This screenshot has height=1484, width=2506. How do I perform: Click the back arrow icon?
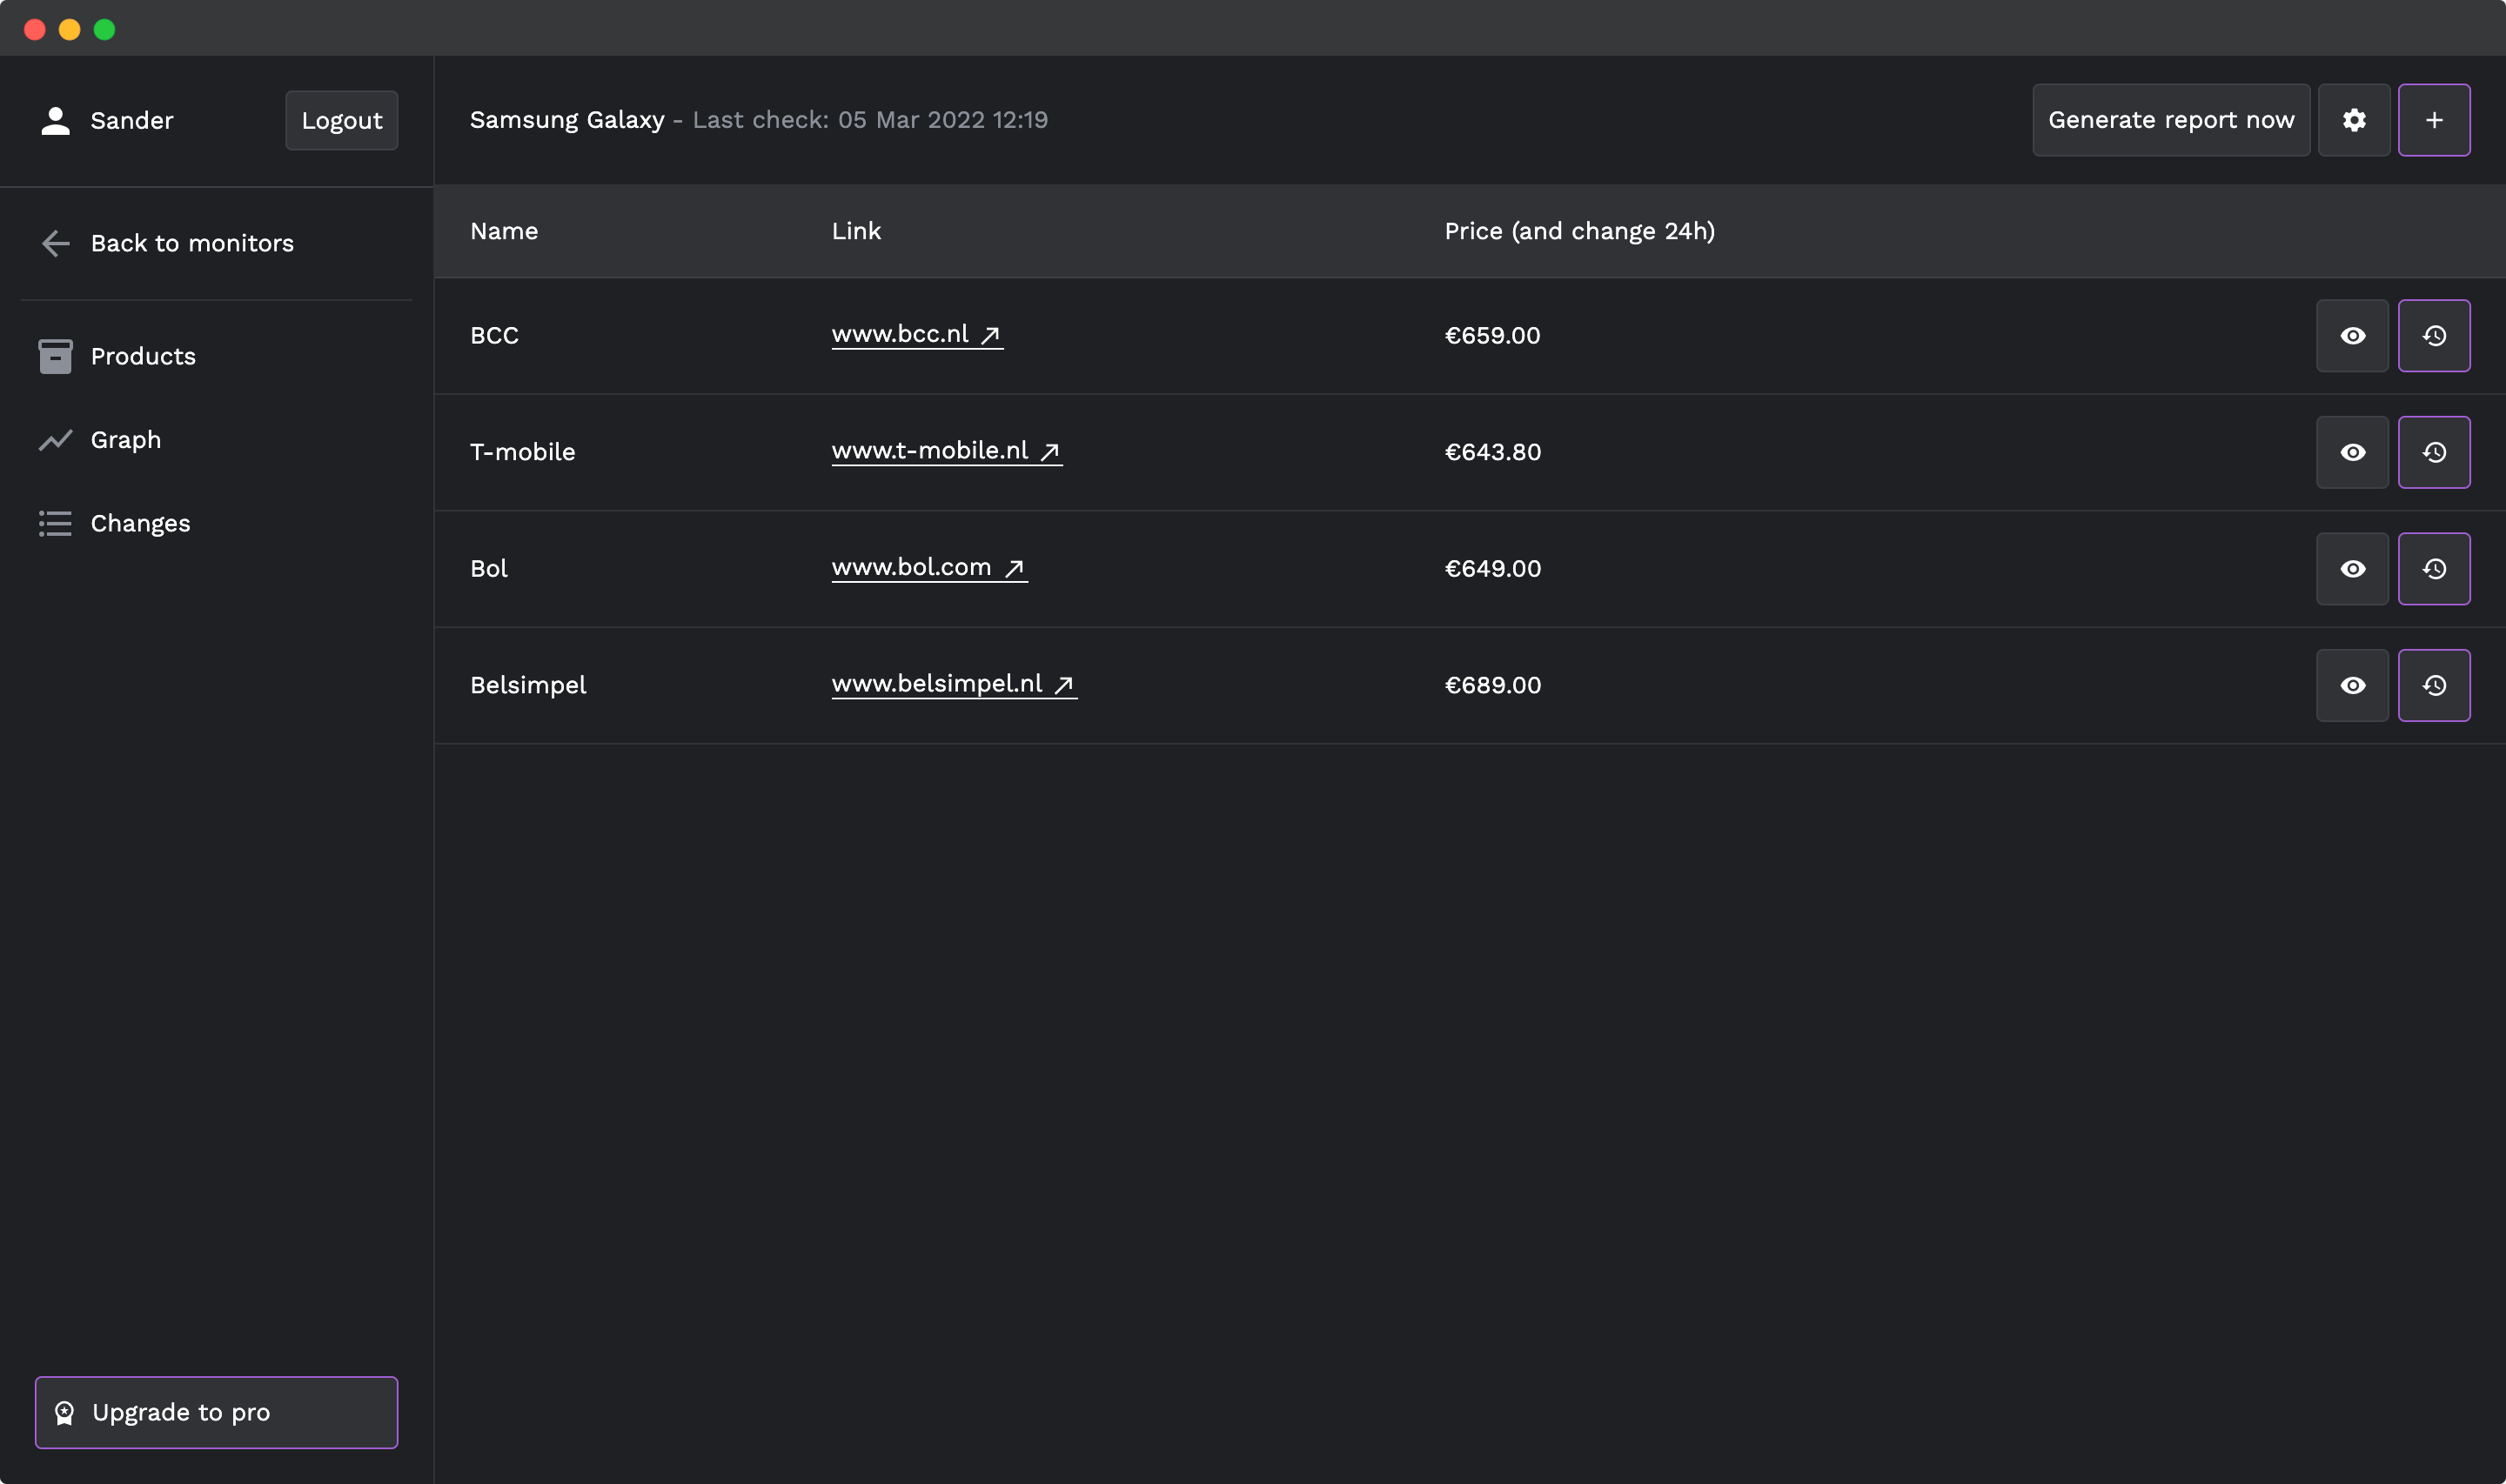pos(56,243)
